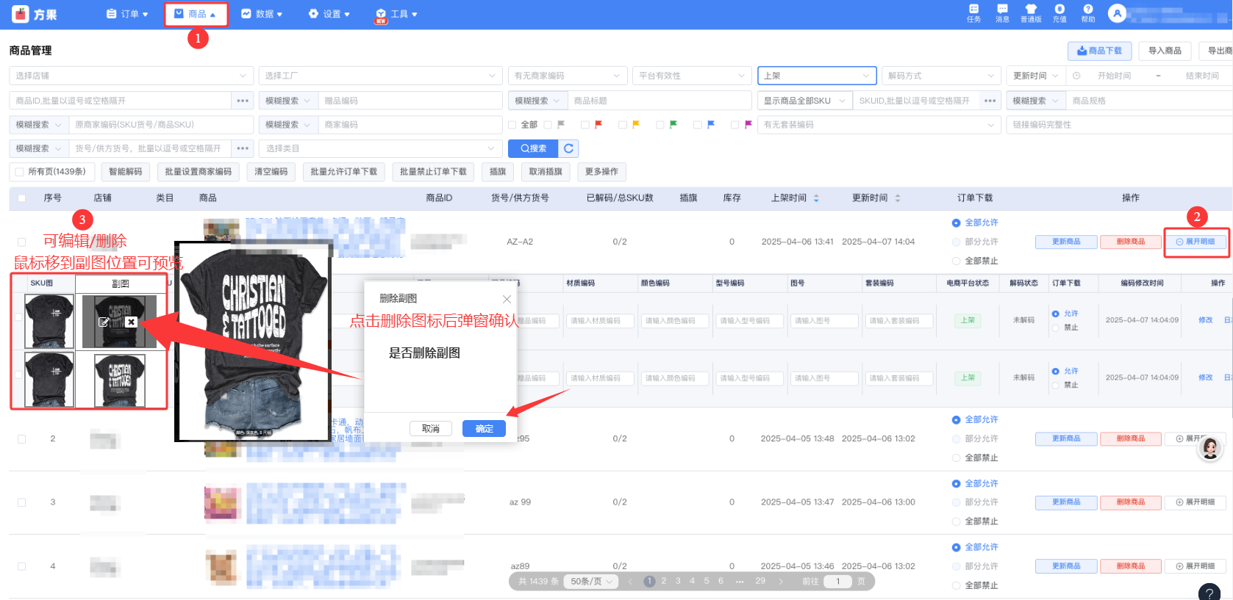Image resolution: width=1233 pixels, height=600 pixels.
Task: Click the 前往 page number input
Action: pyautogui.click(x=837, y=581)
